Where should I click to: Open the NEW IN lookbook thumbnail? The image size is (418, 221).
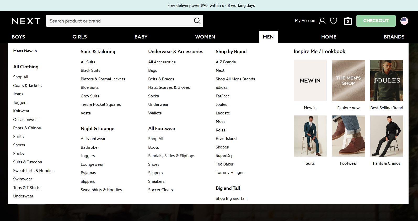click(x=310, y=80)
